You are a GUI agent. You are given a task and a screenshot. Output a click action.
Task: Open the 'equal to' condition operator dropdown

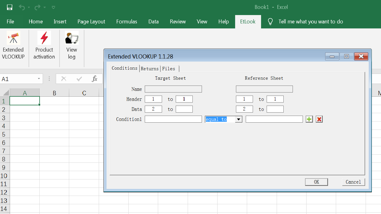click(238, 119)
